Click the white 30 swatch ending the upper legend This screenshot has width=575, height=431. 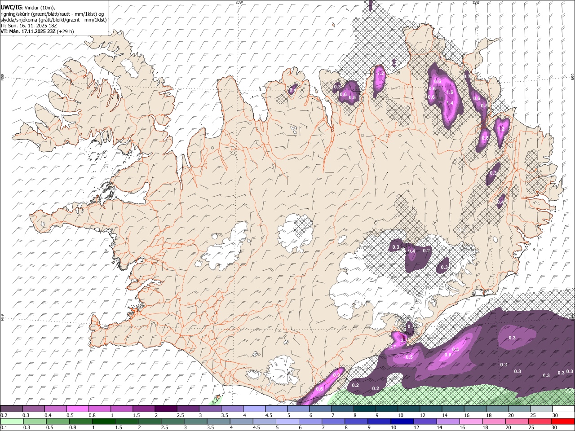[563, 408]
